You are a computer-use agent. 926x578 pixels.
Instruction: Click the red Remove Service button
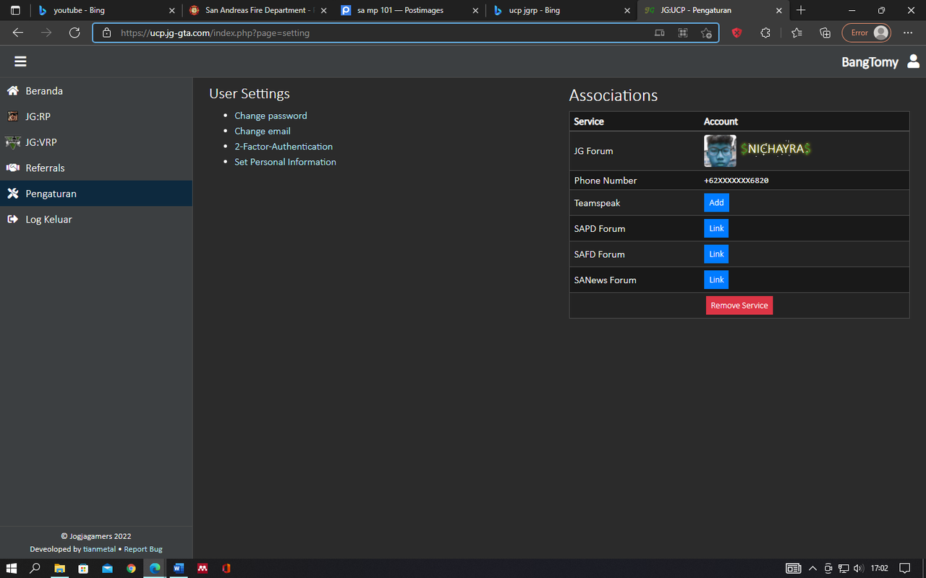click(x=739, y=306)
